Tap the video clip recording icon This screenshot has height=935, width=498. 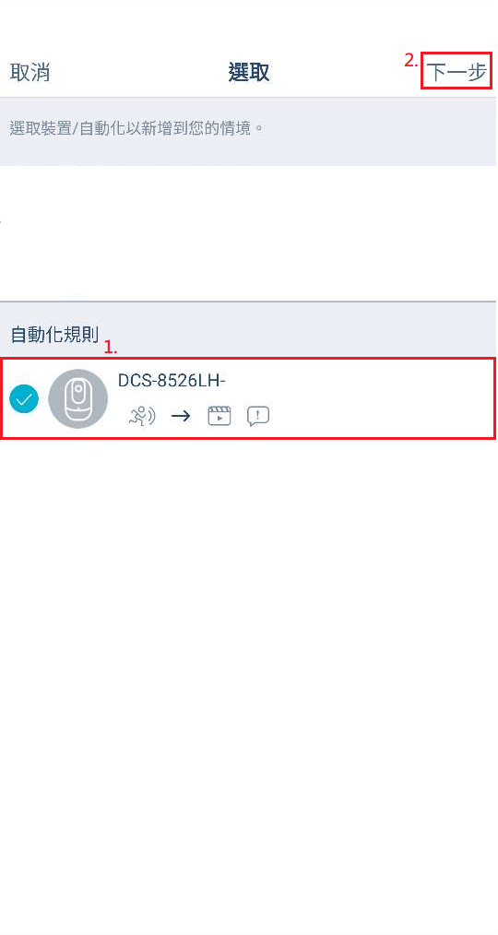pos(219,416)
